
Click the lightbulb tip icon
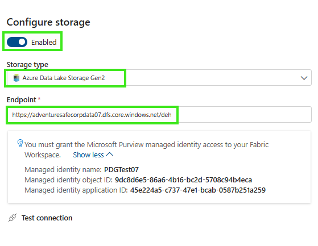(20, 143)
